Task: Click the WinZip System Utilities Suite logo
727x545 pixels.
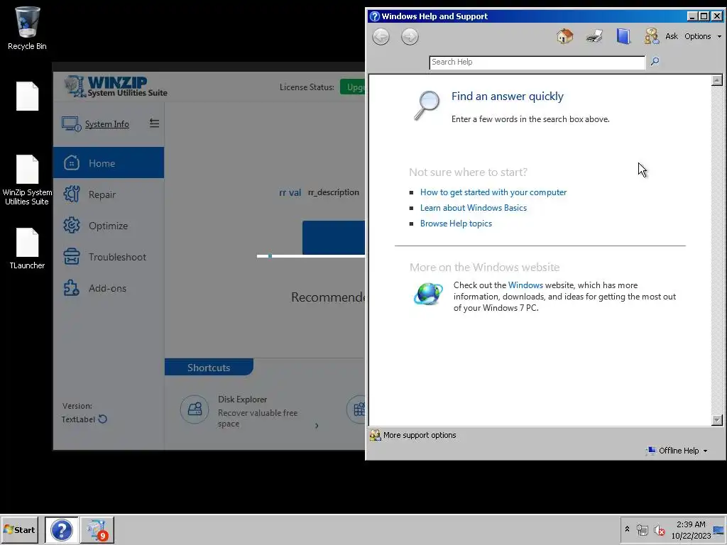Action: coord(116,86)
